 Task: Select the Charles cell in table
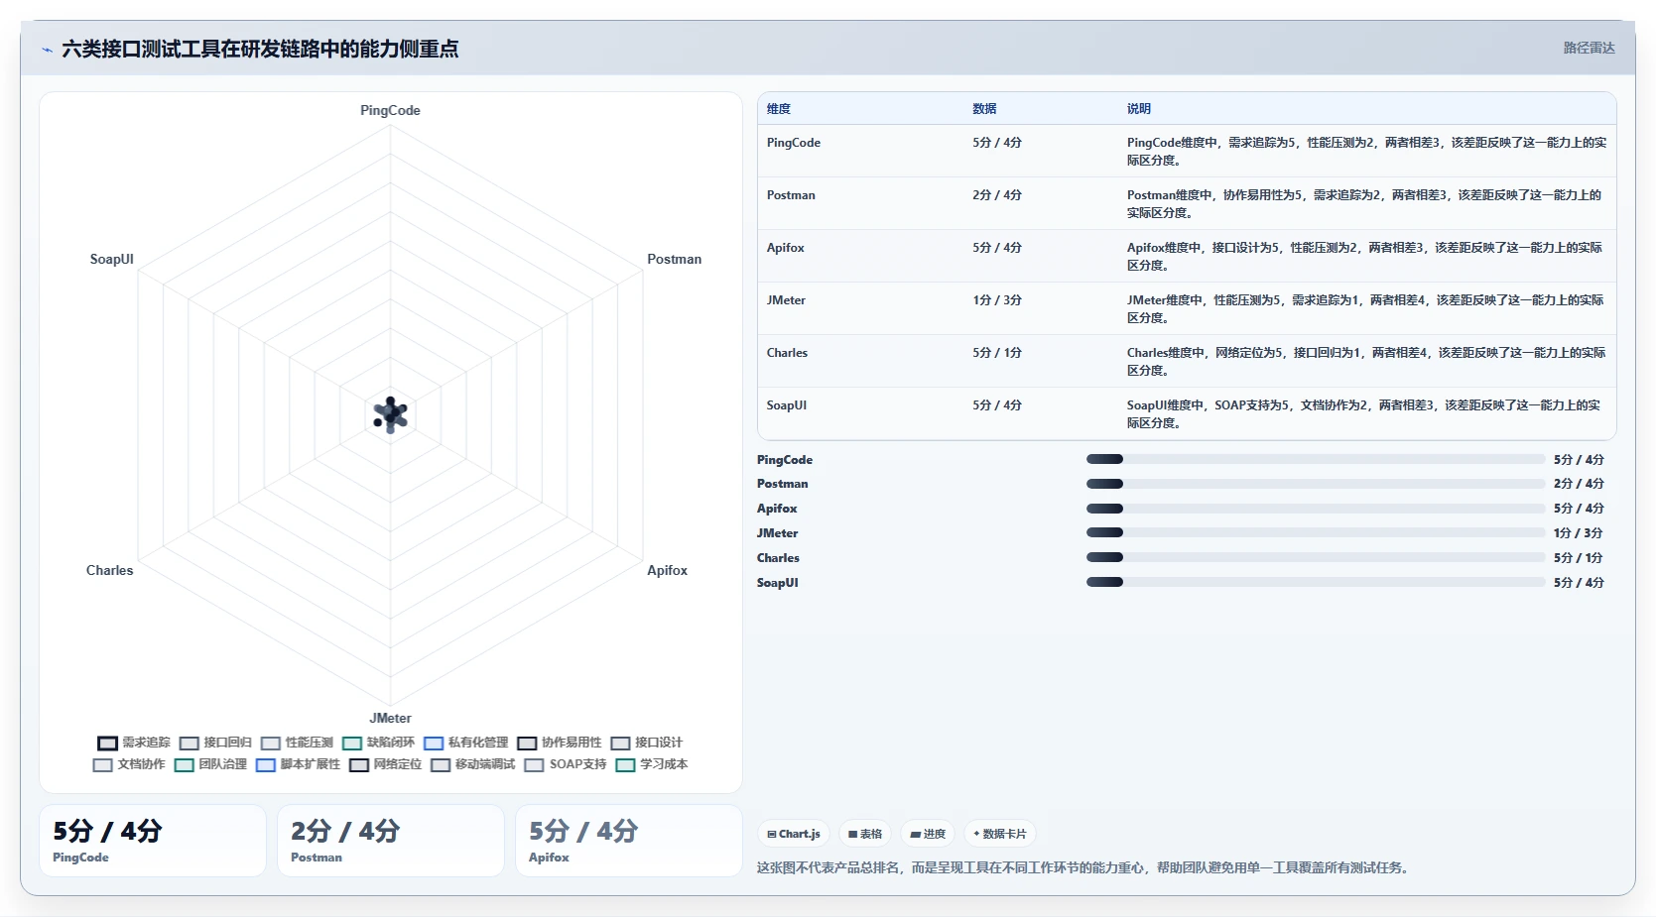[787, 353]
